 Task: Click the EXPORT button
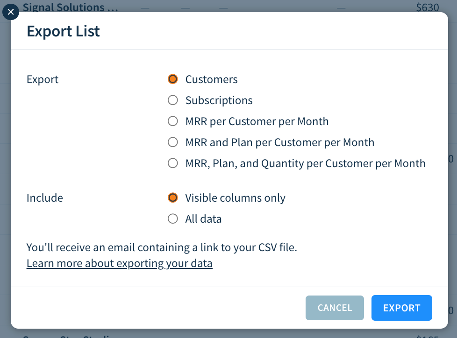(401, 308)
